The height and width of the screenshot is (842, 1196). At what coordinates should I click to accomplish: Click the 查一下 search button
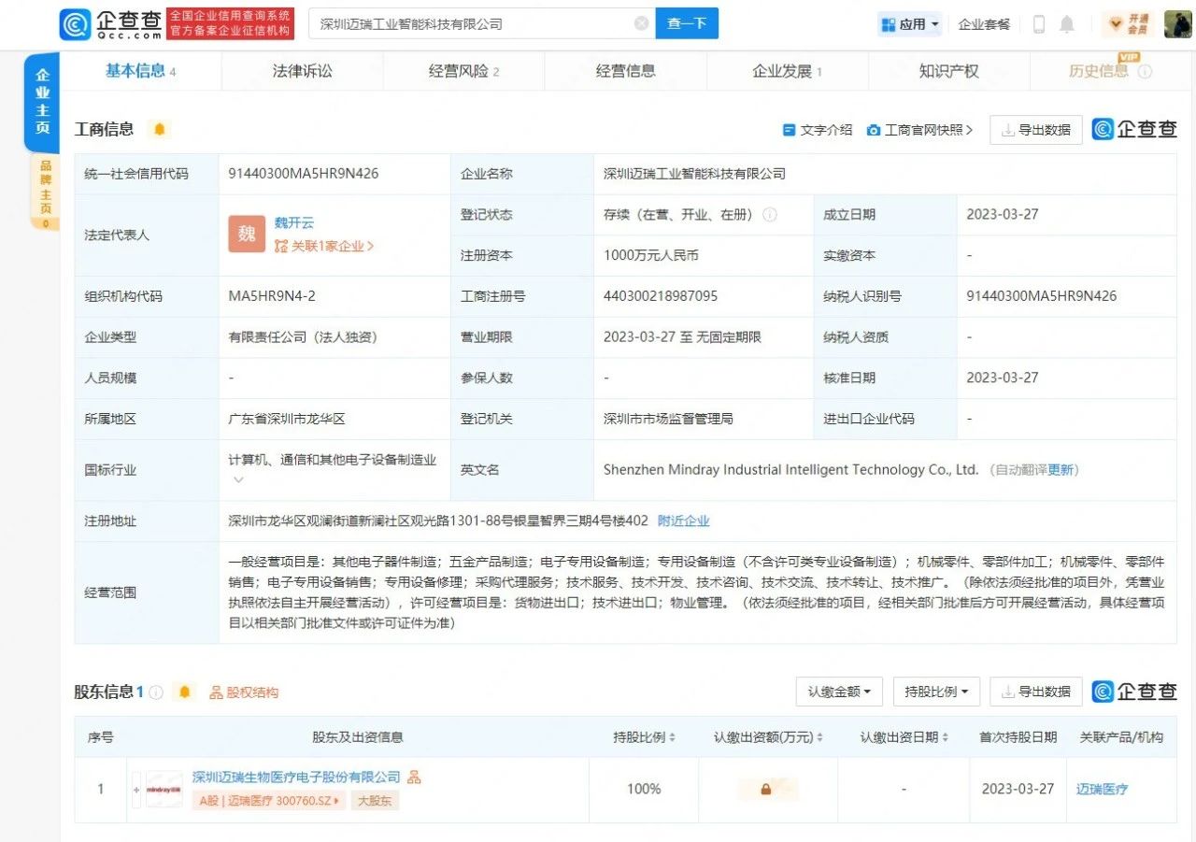pos(686,23)
